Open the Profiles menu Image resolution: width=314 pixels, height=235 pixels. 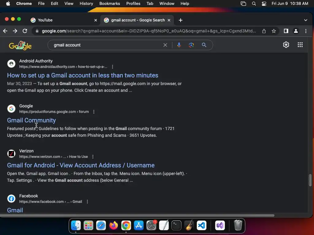click(x=133, y=3)
